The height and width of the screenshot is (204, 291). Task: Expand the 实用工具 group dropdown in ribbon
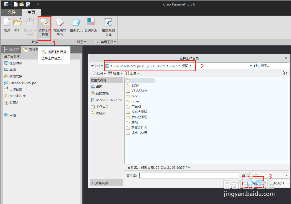(x=108, y=42)
